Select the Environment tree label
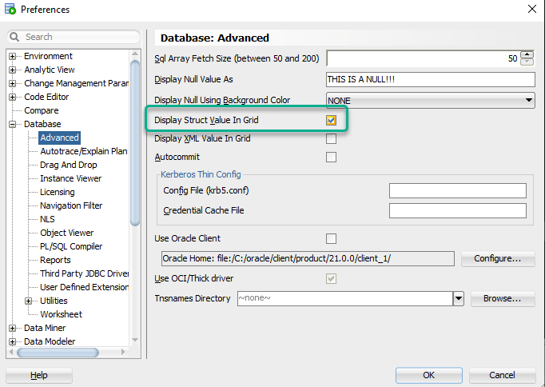Image resolution: width=545 pixels, height=387 pixels. click(48, 56)
